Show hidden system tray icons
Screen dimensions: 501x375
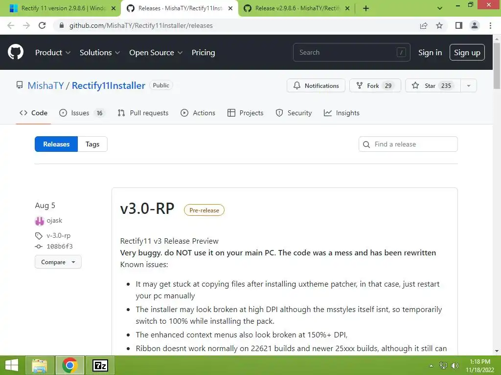tap(432, 366)
